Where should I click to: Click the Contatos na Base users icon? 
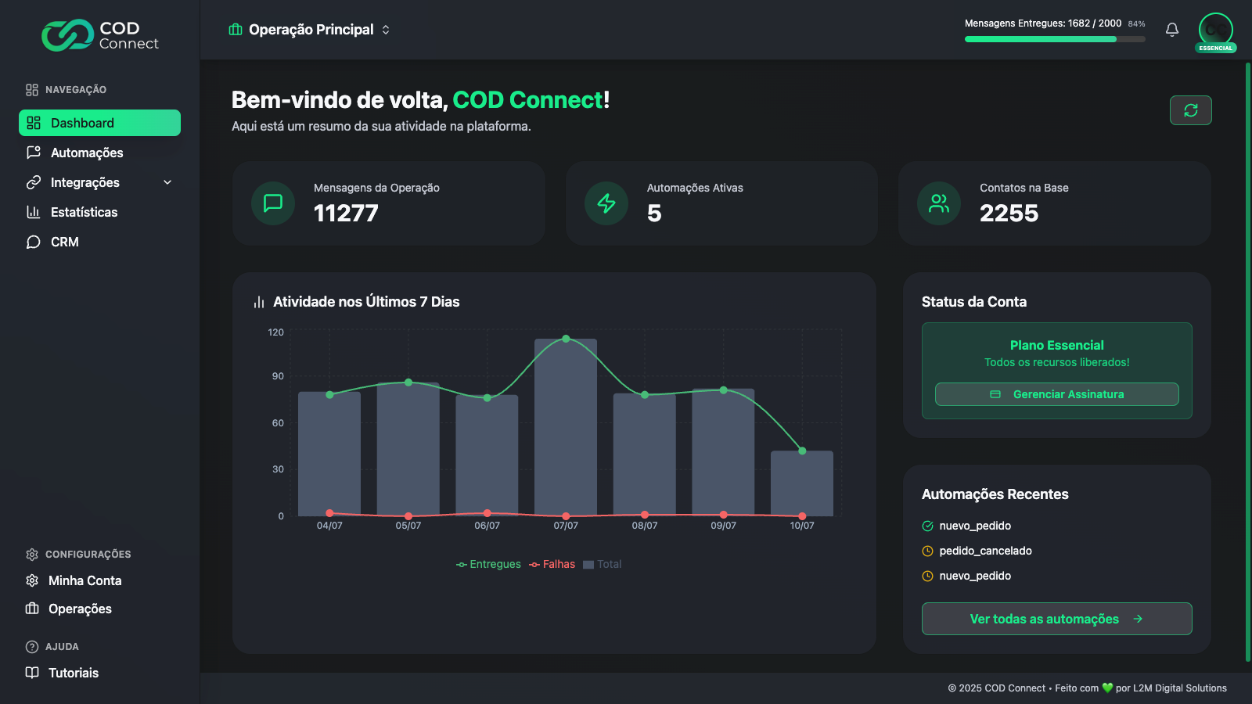click(x=939, y=203)
